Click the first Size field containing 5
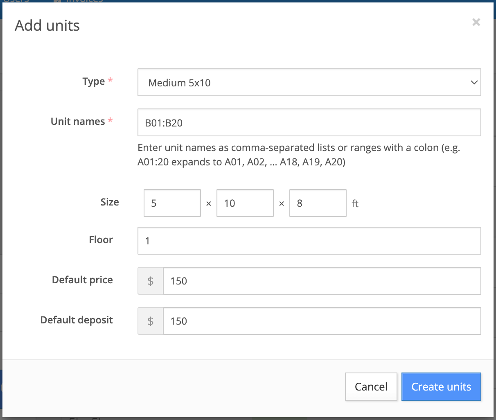 pos(172,203)
